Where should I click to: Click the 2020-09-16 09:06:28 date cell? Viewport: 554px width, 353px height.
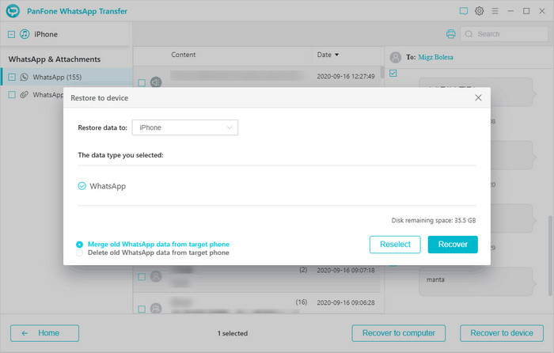point(346,302)
